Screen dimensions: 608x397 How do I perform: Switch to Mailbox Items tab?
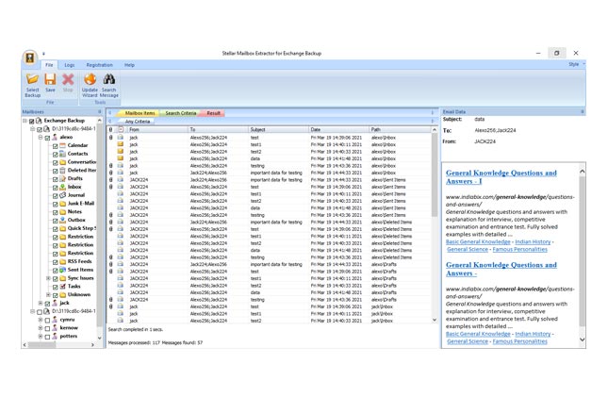[140, 113]
